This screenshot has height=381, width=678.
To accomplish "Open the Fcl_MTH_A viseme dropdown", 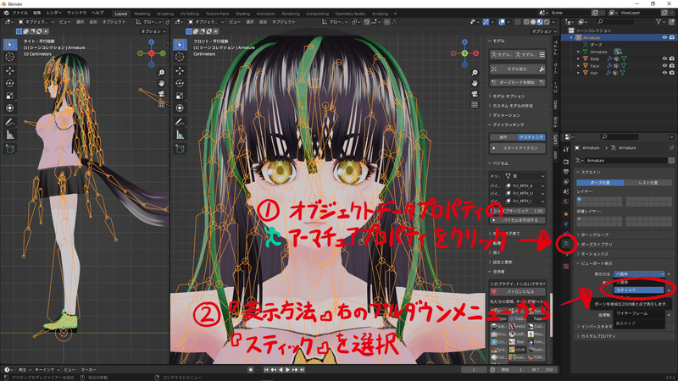I will tap(525, 185).
